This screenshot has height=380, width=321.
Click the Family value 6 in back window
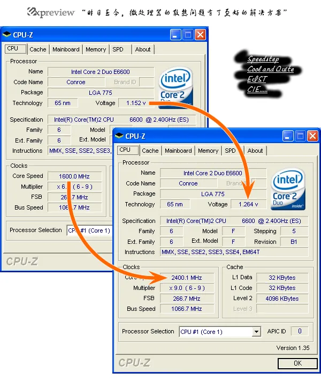click(x=59, y=130)
